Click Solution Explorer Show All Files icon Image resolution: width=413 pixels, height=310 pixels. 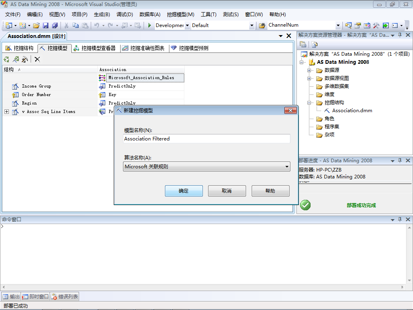(314, 44)
